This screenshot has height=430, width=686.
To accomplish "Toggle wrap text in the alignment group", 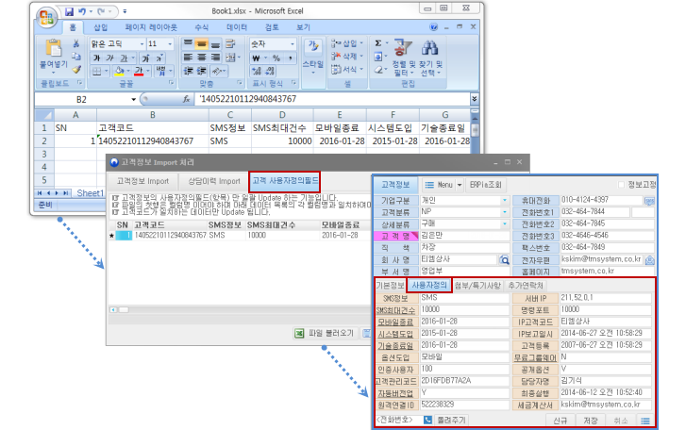I will pos(230,43).
